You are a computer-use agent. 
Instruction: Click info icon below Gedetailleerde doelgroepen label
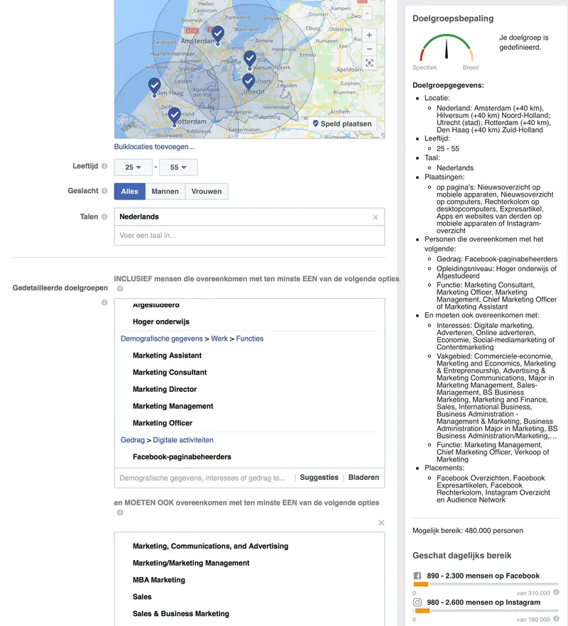(104, 302)
